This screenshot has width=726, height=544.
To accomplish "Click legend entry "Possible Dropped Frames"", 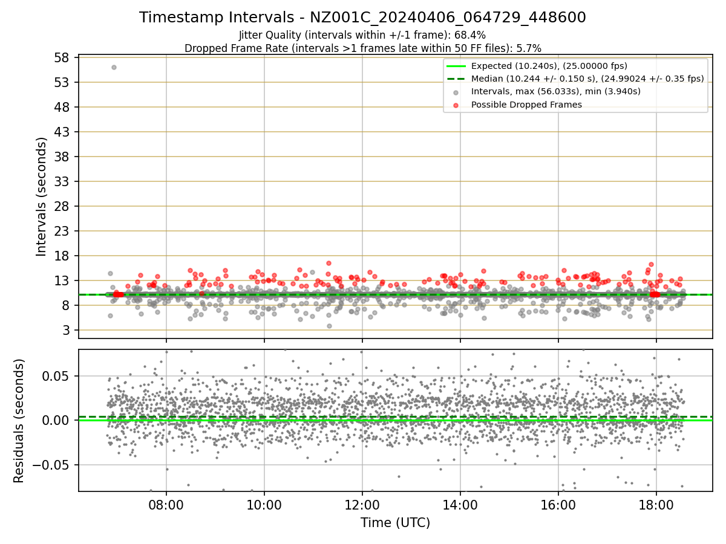I will tap(526, 105).
